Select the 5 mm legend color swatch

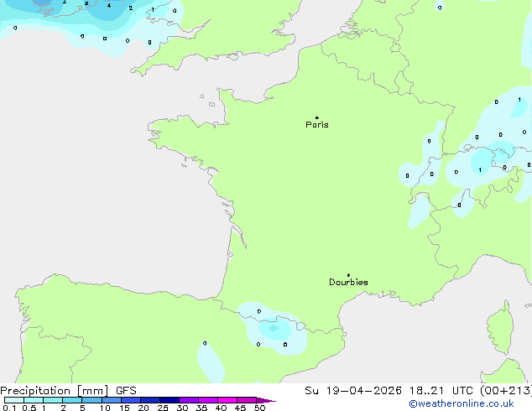[x=91, y=400]
